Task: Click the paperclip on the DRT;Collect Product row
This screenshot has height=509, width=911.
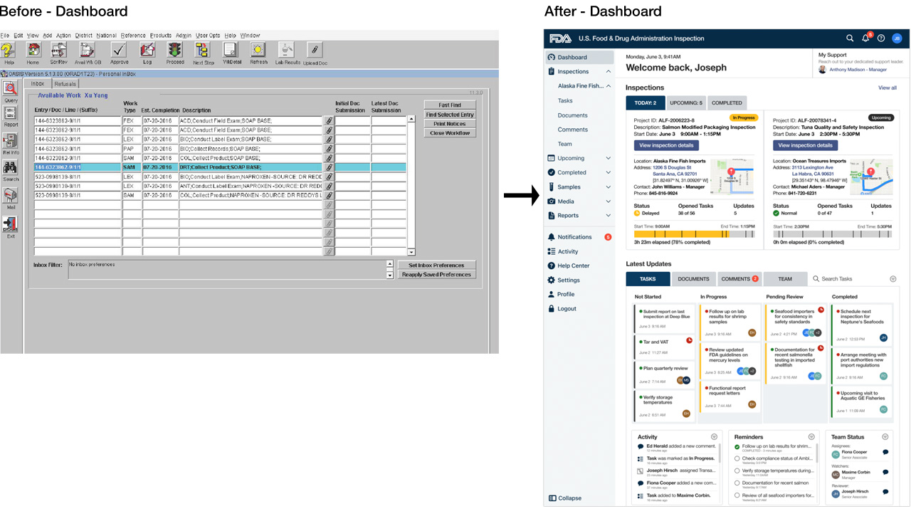Action: tap(329, 167)
